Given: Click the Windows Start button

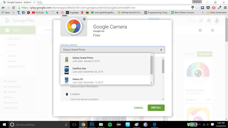Looking at the screenshot, I should [x=4, y=125].
